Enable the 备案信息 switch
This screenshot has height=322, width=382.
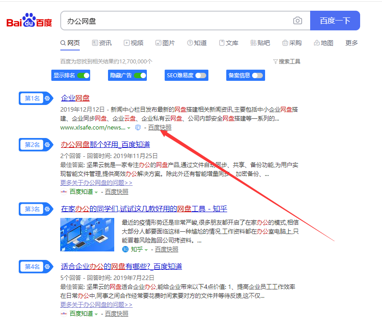click(257, 75)
